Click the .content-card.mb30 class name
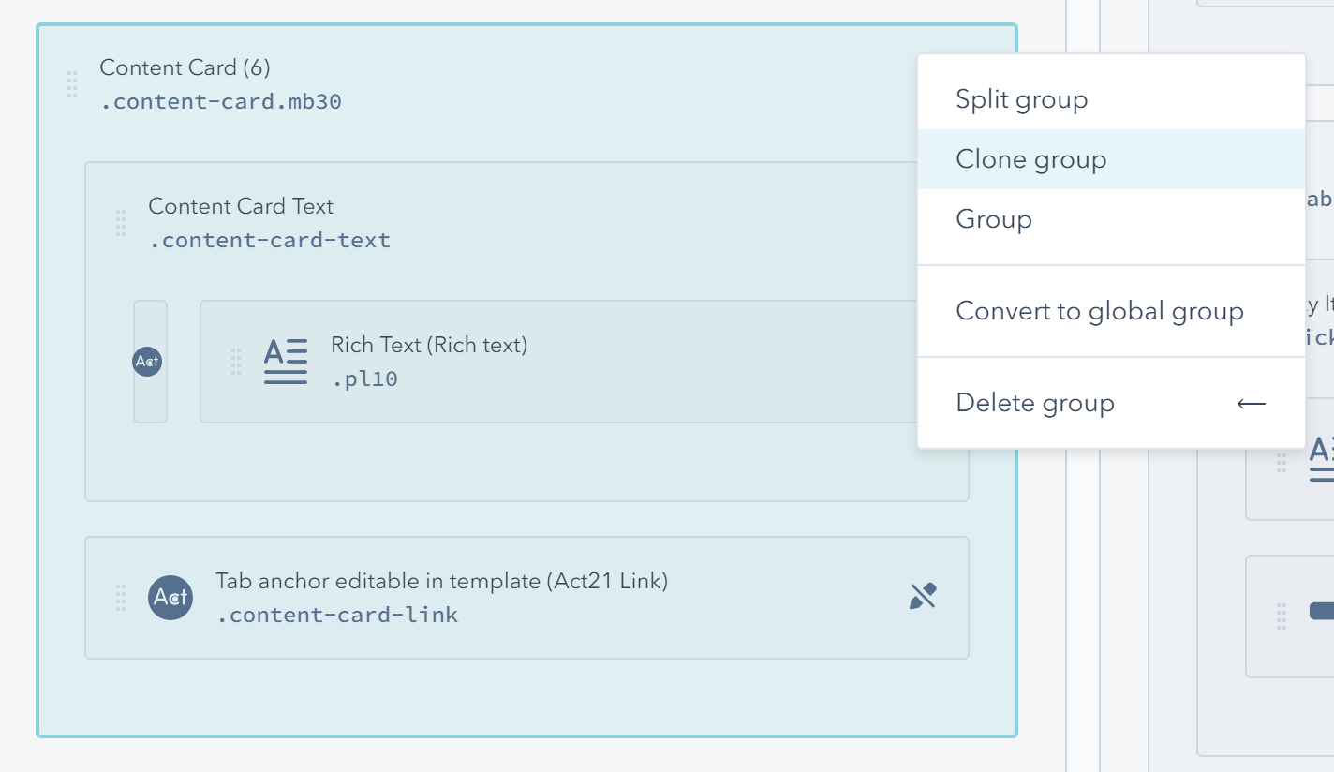The image size is (1334, 772). coord(220,102)
